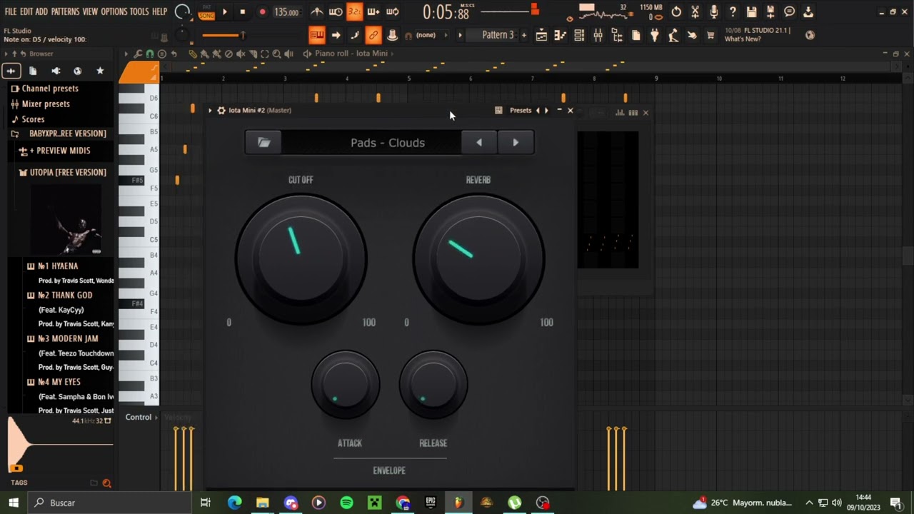Viewport: 914px width, 514px height.
Task: Select the previous preset arrow in Iota Mini
Action: [x=479, y=142]
